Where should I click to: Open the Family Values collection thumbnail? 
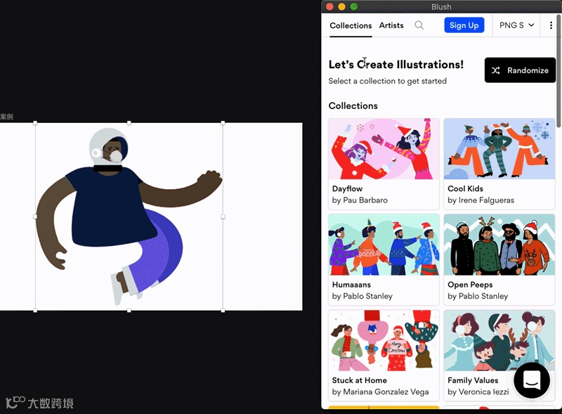coord(499,340)
